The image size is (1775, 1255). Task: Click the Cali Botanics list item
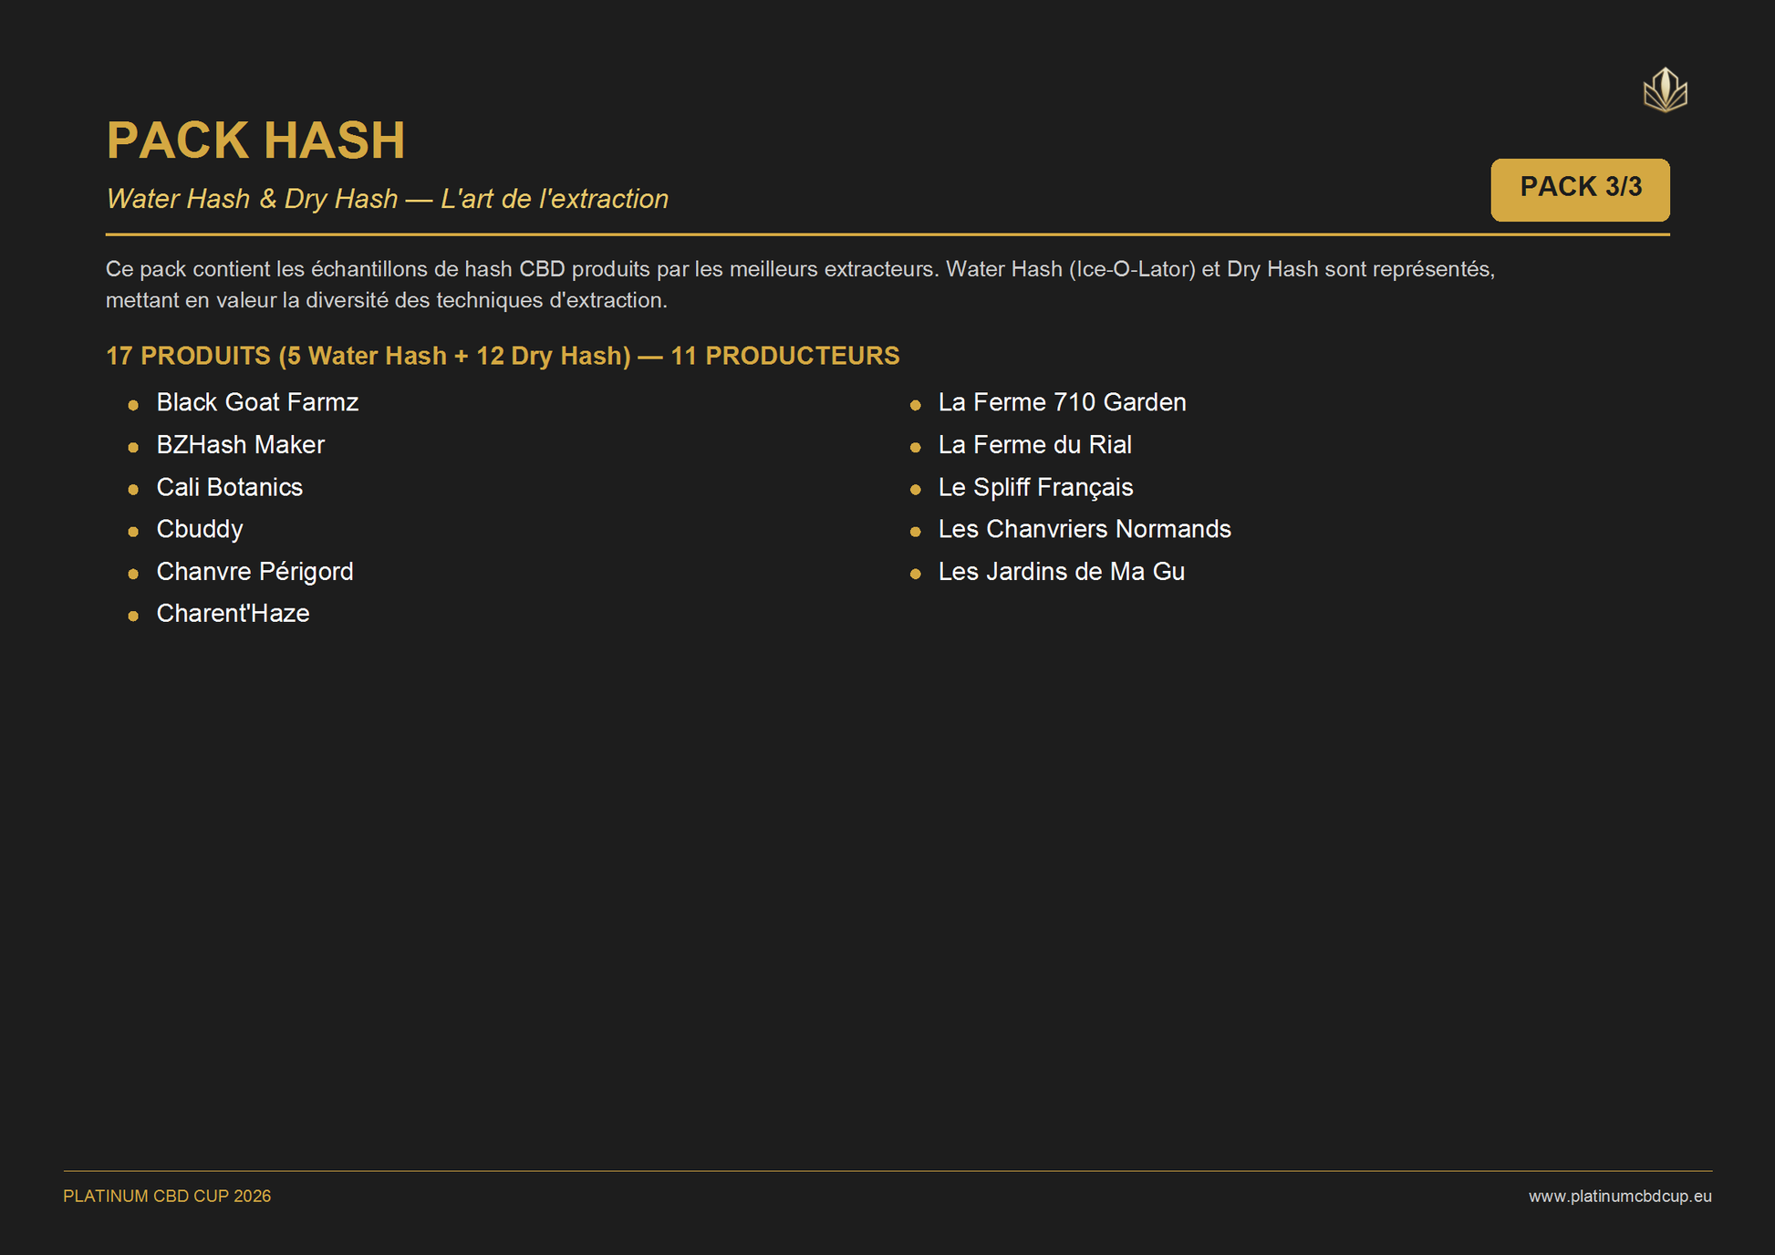click(229, 487)
